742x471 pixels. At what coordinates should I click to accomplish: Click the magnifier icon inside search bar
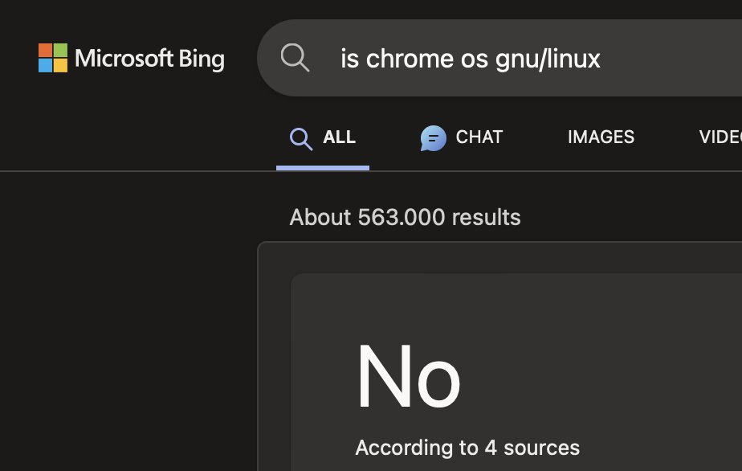[295, 58]
